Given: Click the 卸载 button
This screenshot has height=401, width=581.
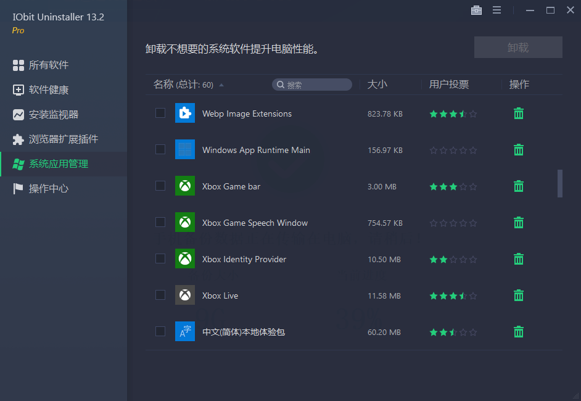Looking at the screenshot, I should point(518,47).
